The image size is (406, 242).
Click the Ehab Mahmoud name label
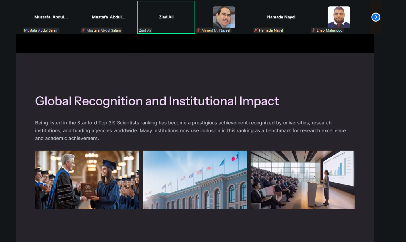pos(329,30)
